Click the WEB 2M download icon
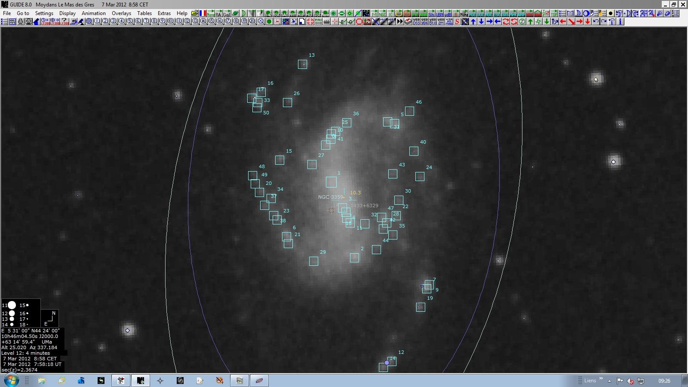The height and width of the screenshot is (387, 688). (440, 21)
